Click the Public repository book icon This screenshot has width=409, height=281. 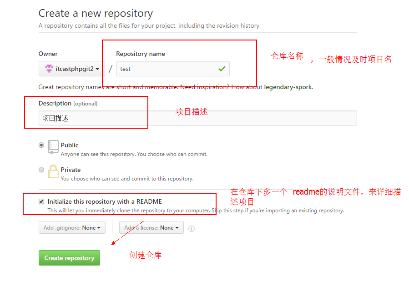coord(53,147)
